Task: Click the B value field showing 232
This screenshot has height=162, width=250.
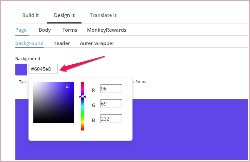Action: click(111, 119)
